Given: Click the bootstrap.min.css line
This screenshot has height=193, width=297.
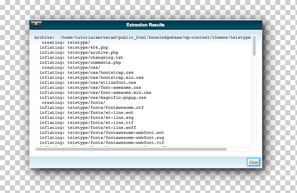Looking at the screenshot, I should [91, 77].
